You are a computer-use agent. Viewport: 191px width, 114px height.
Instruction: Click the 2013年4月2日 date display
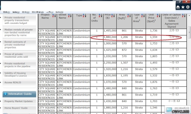click(181, 108)
